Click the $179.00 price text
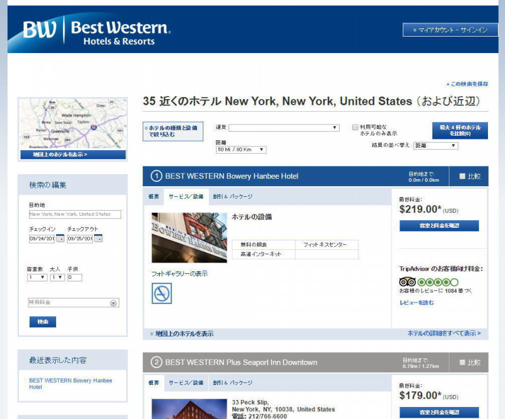Viewport: 505px width, 419px height. [420, 396]
